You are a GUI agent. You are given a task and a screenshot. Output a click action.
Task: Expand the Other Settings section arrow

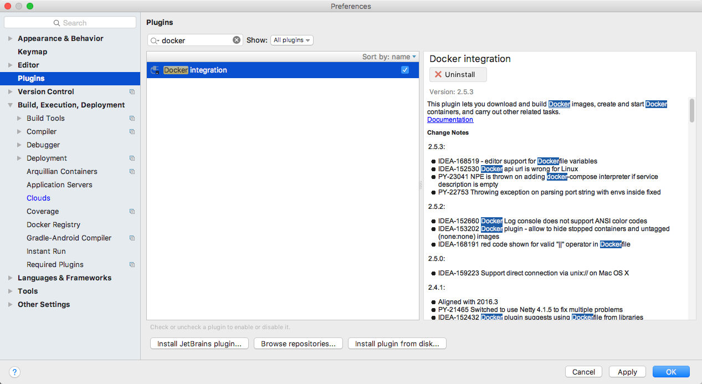10,305
